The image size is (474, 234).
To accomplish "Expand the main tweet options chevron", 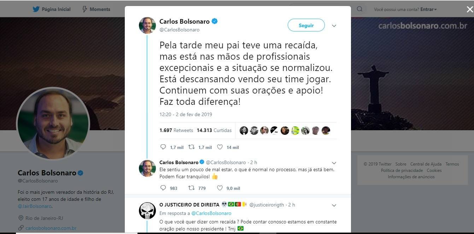I will [334, 26].
